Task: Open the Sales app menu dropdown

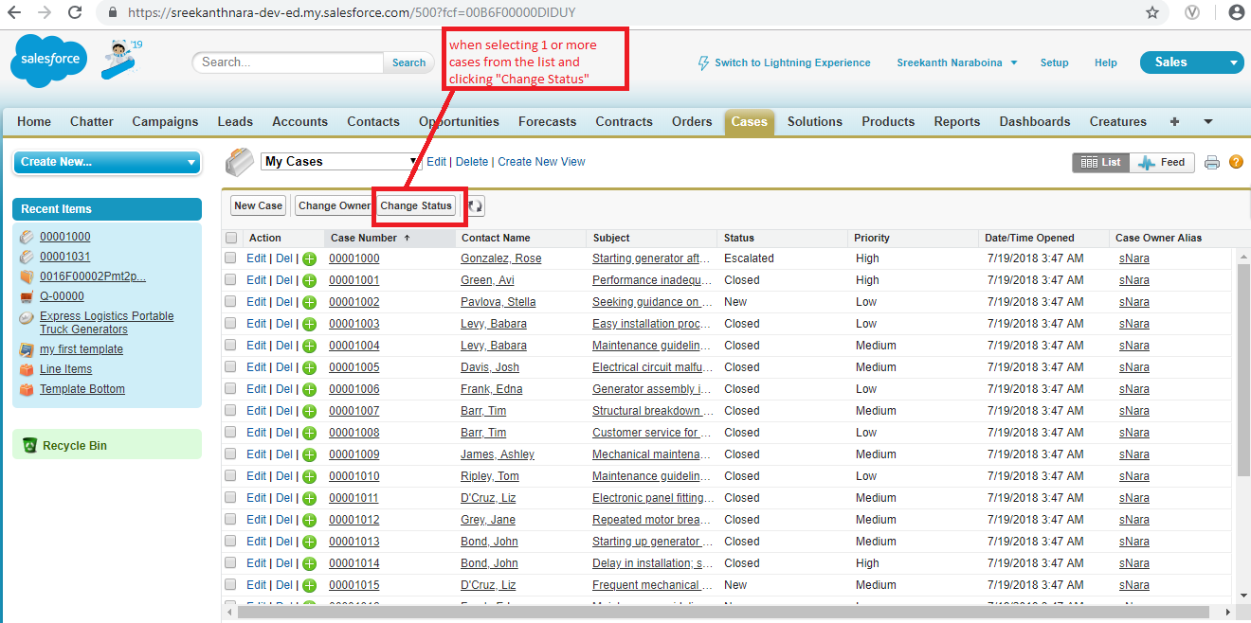Action: [x=1191, y=62]
